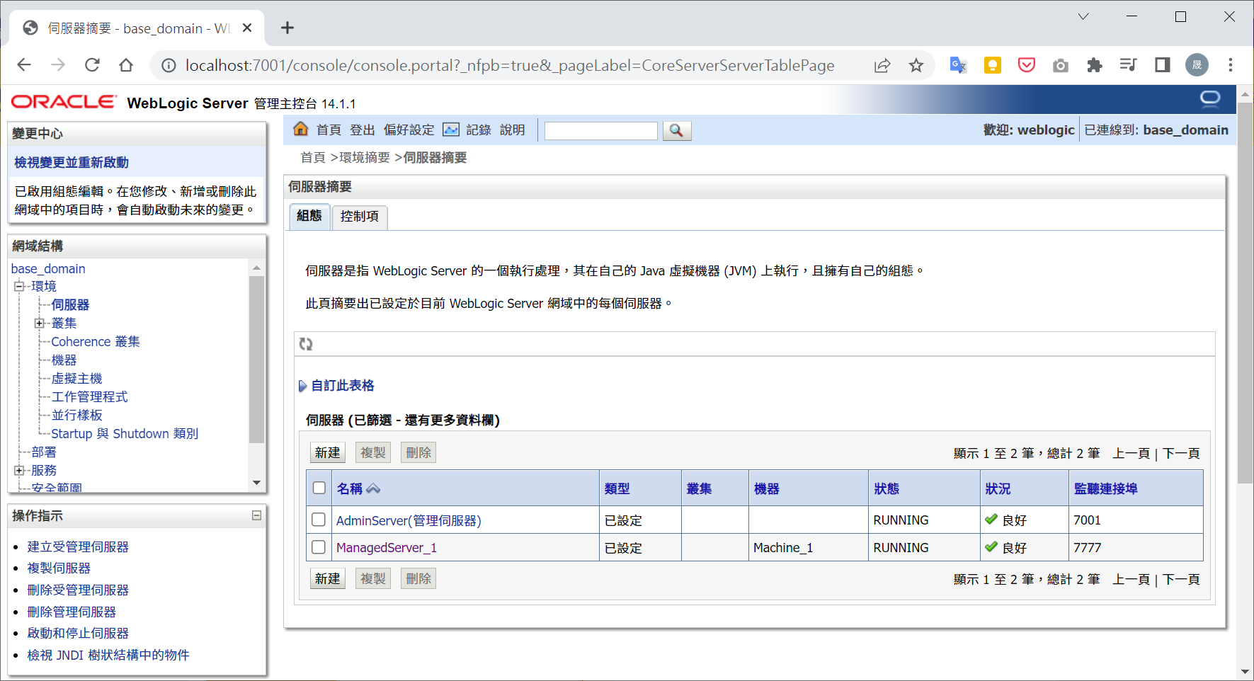This screenshot has width=1254, height=681.
Task: Switch to the 控制項 tab
Action: pos(359,216)
